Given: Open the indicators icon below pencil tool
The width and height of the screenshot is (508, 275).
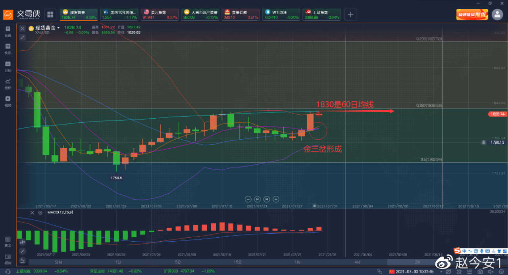Looking at the screenshot, I should click(x=22, y=260).
